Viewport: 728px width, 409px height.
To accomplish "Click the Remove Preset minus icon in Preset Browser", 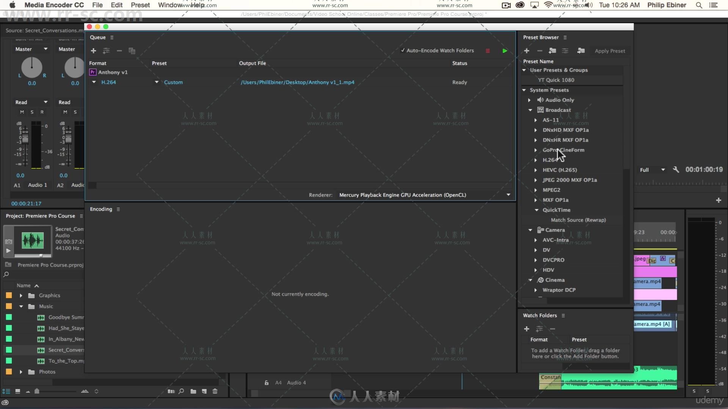I will click(540, 50).
